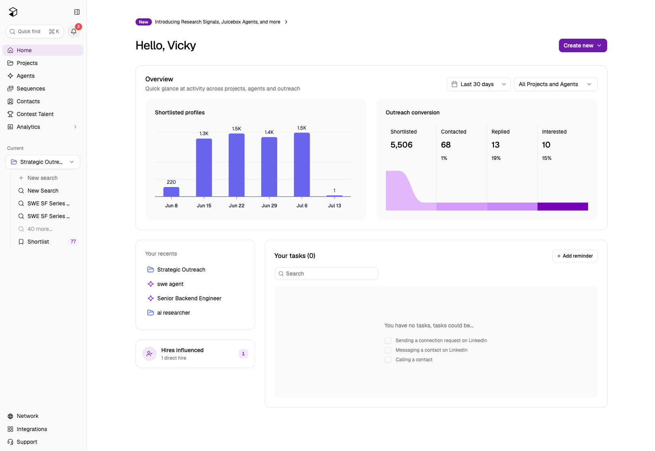Click the Projects folder icon
This screenshot has height=451, width=655.
(x=10, y=63)
